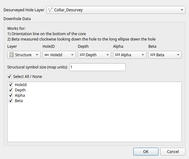Click the 'Structural symbol size (map units)' label
189x159 pixels.
point(37,67)
